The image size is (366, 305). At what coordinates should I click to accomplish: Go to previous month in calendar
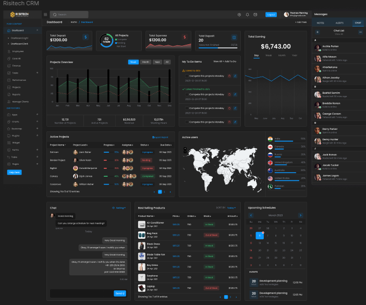coord(251,215)
